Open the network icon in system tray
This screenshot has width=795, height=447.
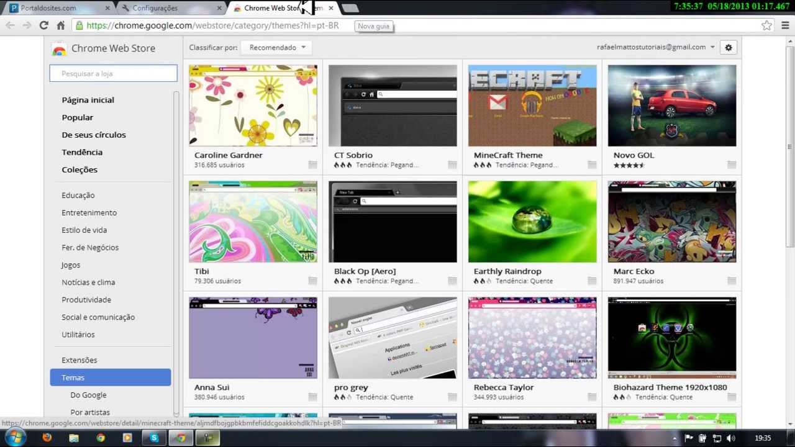717,438
